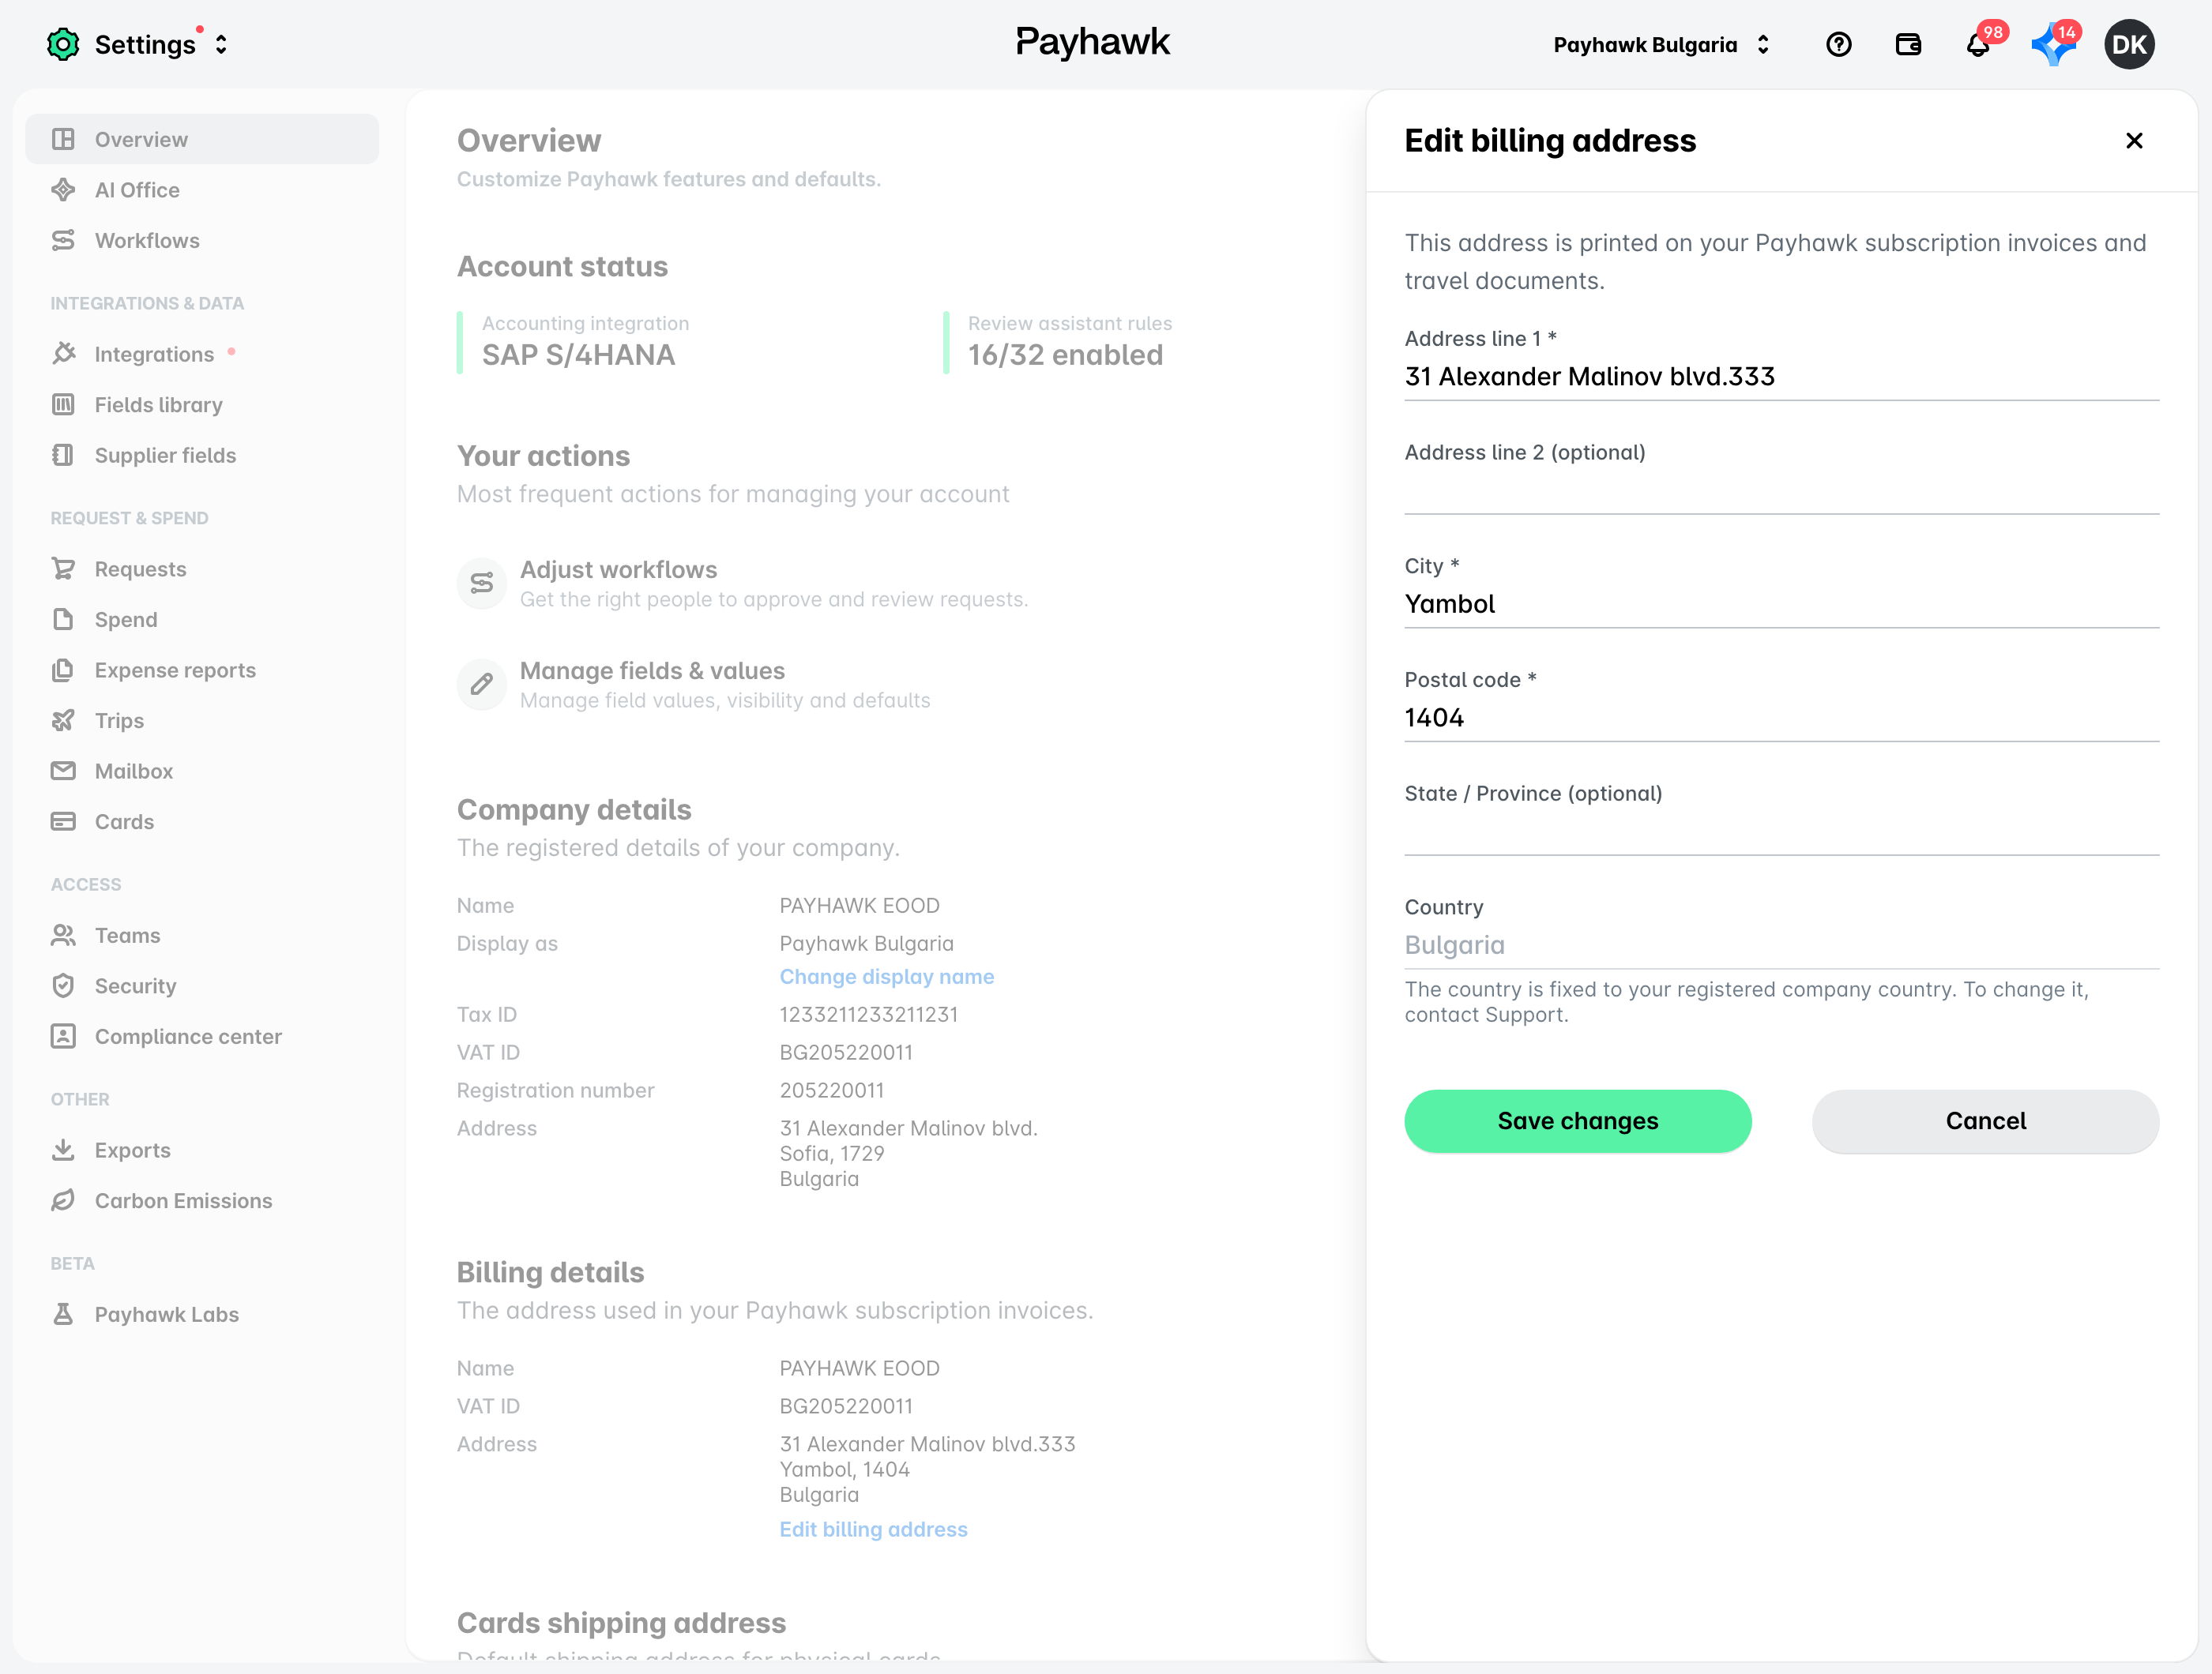The image size is (2212, 1674).
Task: Expand the Settings section switcher
Action: (x=221, y=45)
